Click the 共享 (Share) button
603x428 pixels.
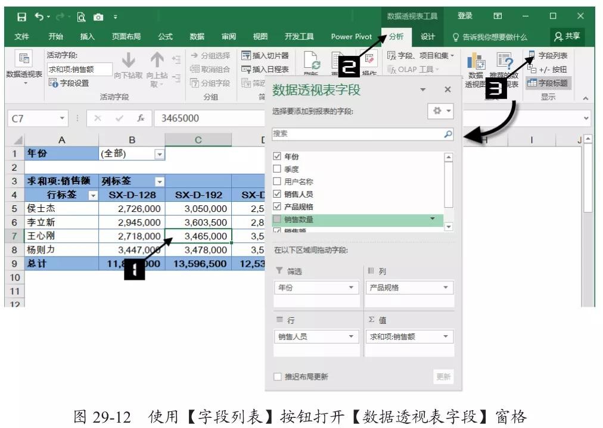coord(567,37)
